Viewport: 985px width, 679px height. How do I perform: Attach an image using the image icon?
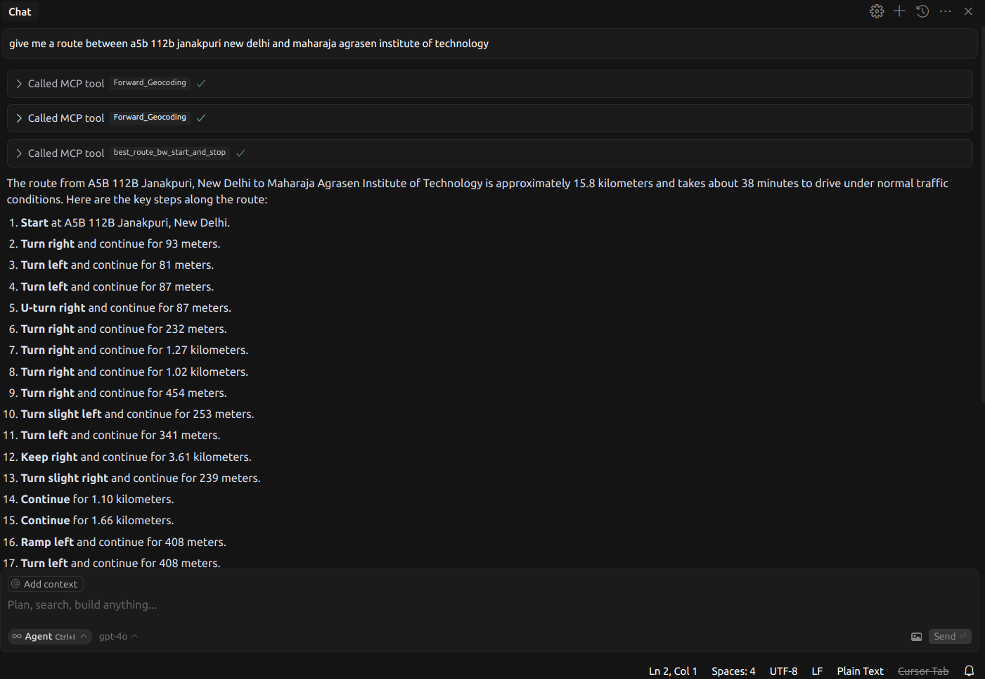coord(916,637)
